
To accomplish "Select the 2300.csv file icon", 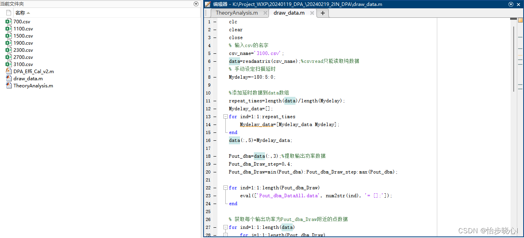I will pyautogui.click(x=9, y=50).
